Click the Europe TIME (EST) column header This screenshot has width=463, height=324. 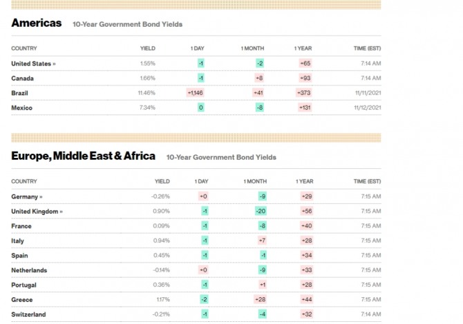click(x=368, y=181)
